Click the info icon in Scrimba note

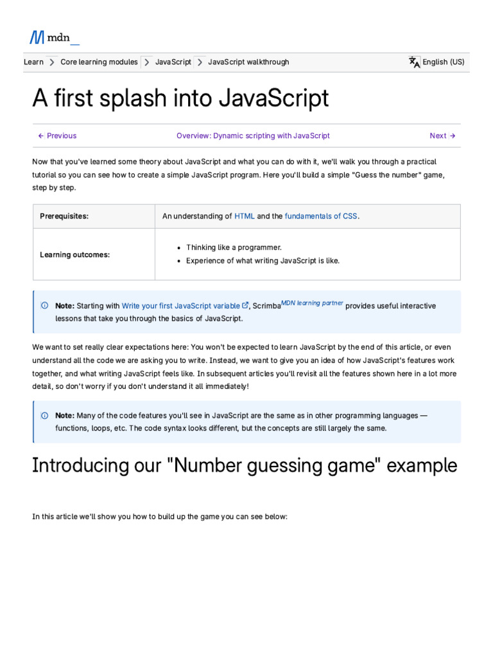tap(44, 305)
